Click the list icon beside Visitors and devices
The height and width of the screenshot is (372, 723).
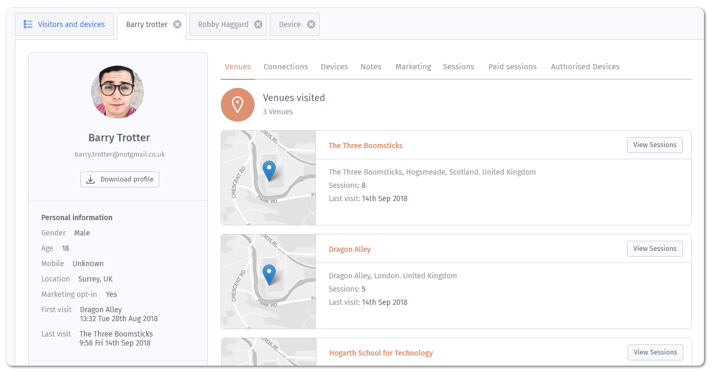point(28,24)
